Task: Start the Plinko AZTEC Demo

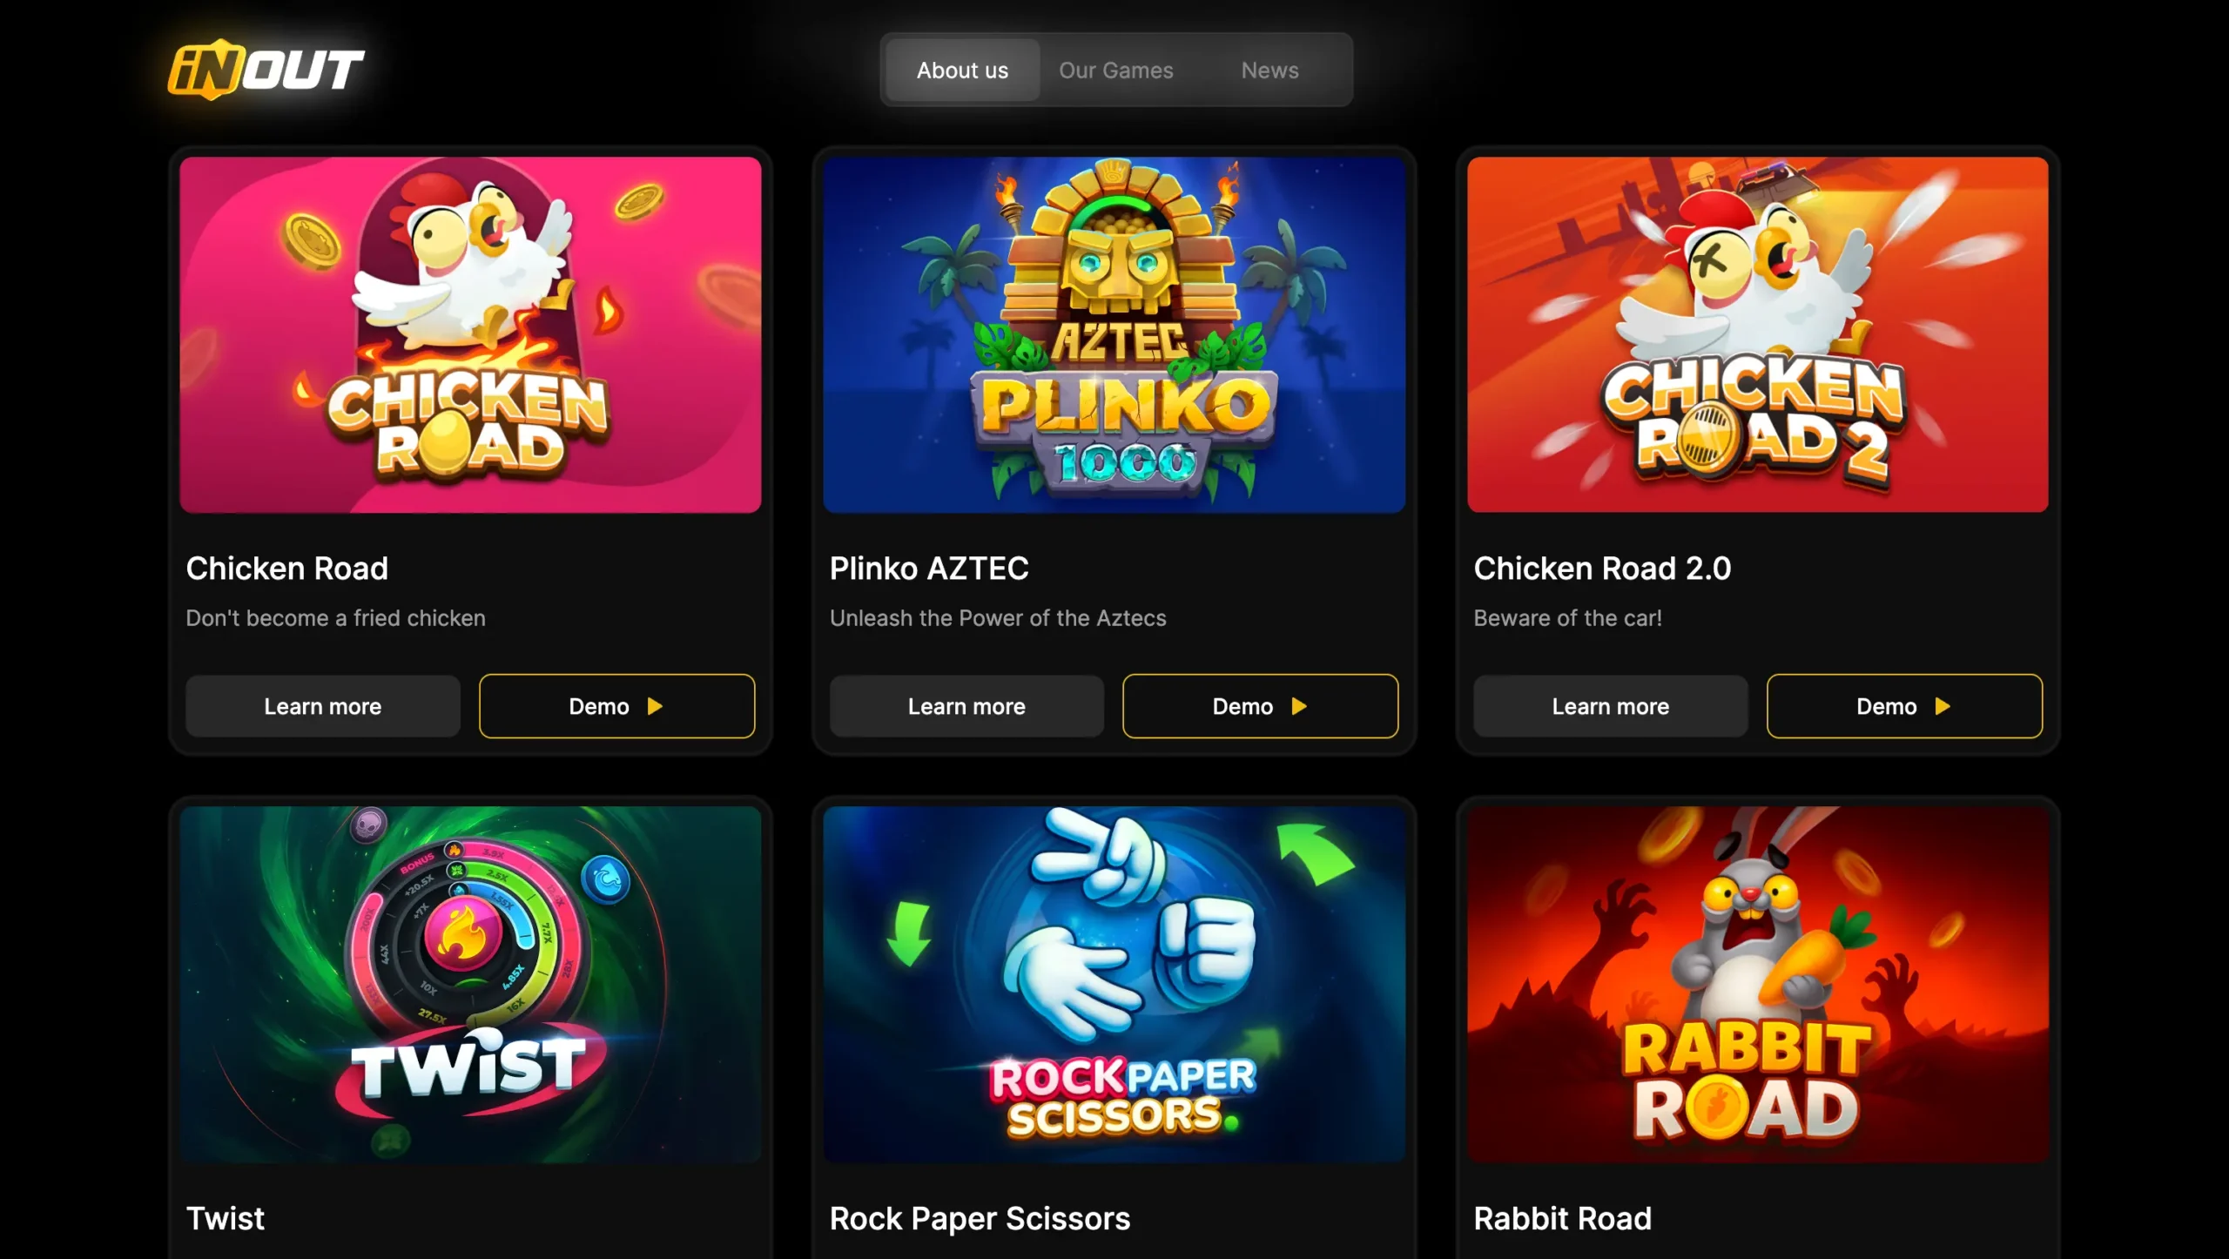Action: click(1260, 706)
